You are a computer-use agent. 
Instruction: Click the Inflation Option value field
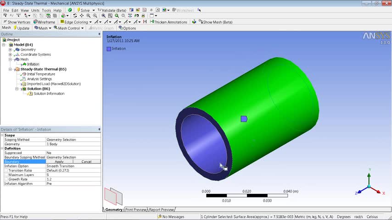click(73, 166)
